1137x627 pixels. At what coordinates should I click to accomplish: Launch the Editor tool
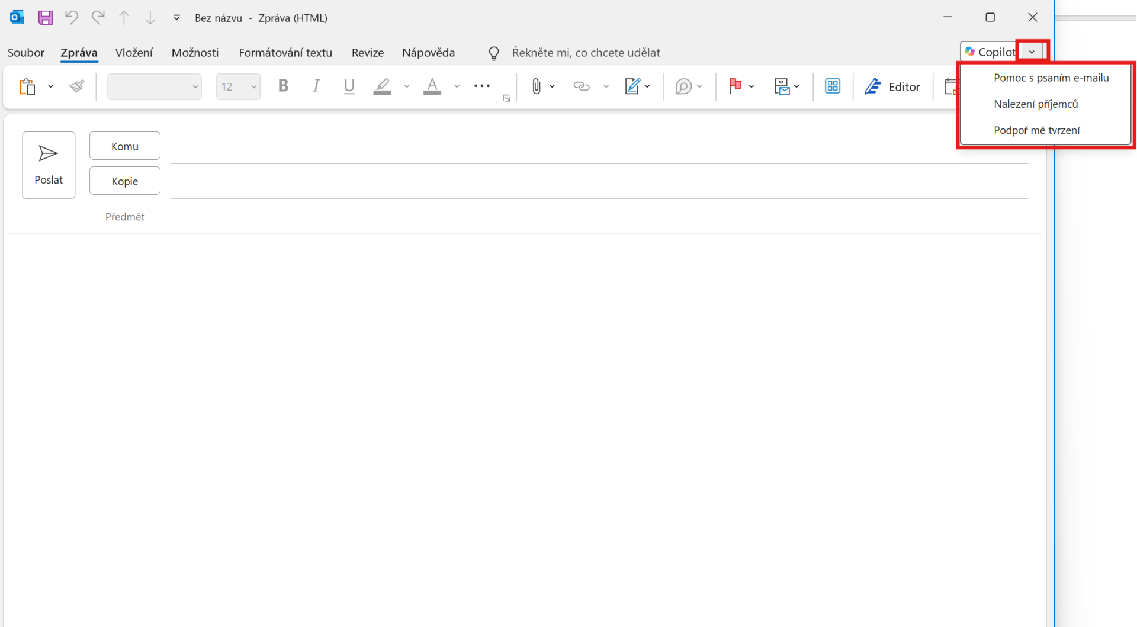892,86
